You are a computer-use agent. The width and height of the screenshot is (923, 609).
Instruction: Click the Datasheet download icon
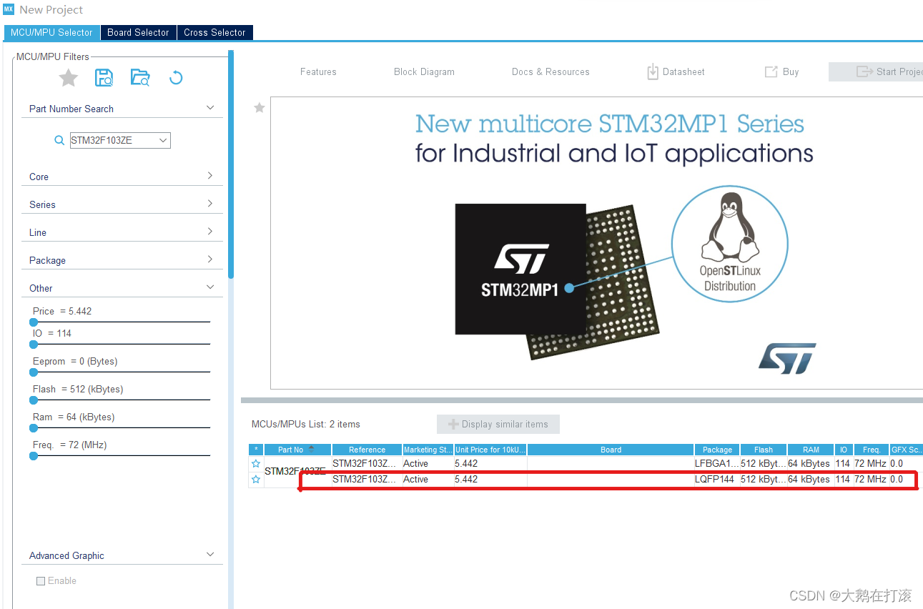click(x=652, y=71)
